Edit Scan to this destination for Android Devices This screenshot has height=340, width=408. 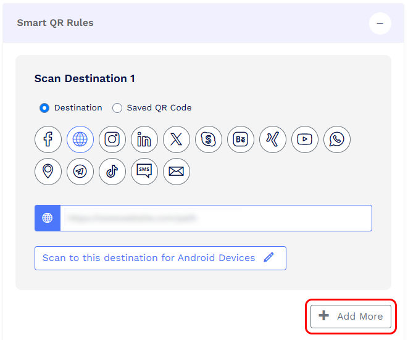click(160, 258)
